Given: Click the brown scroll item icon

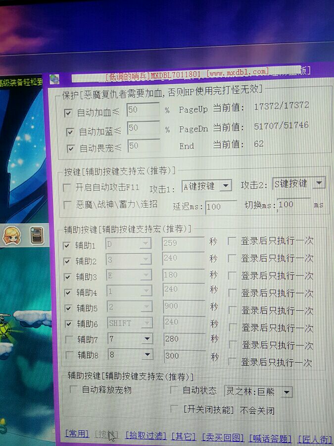Looking at the screenshot, I should point(37,235).
